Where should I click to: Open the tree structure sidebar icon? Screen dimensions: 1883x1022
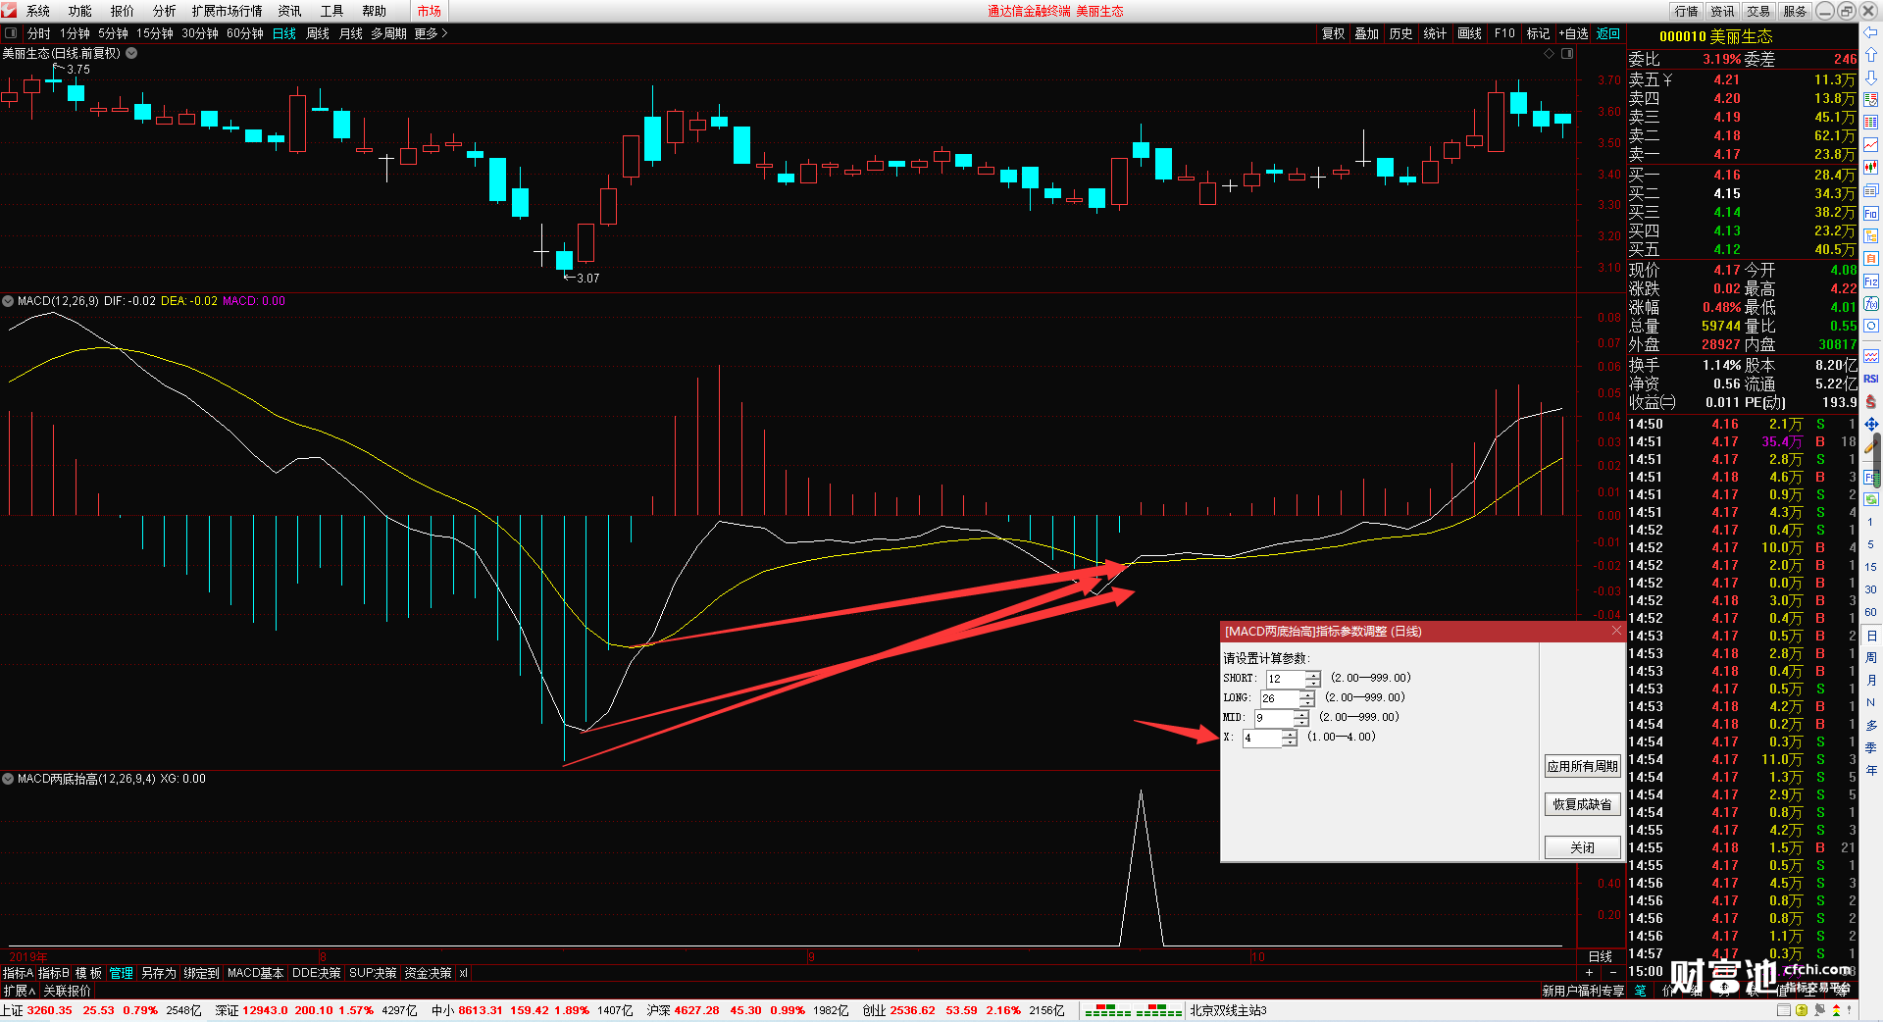(x=1871, y=236)
